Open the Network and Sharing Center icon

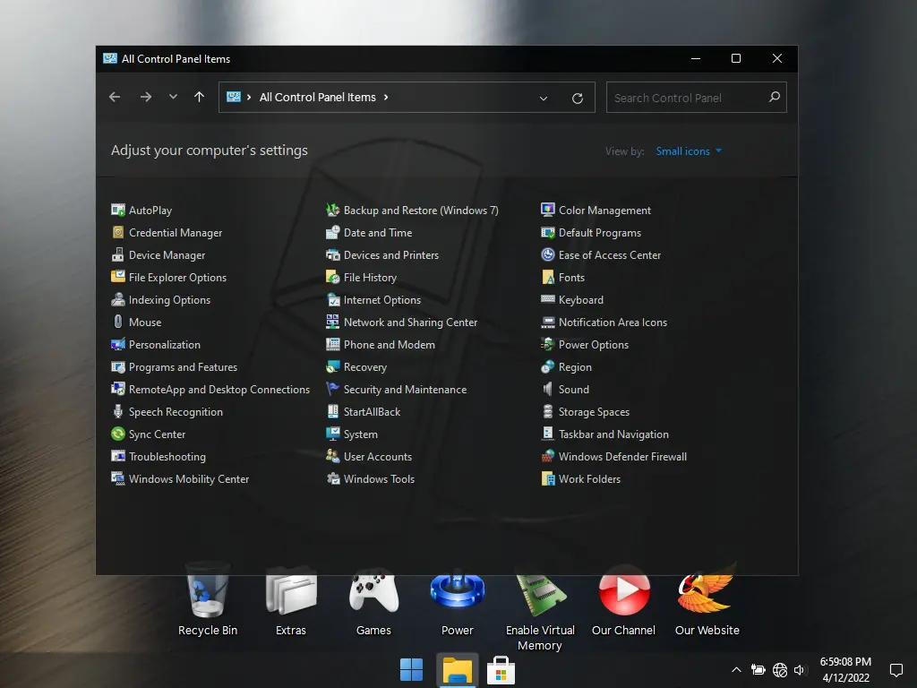(x=333, y=322)
